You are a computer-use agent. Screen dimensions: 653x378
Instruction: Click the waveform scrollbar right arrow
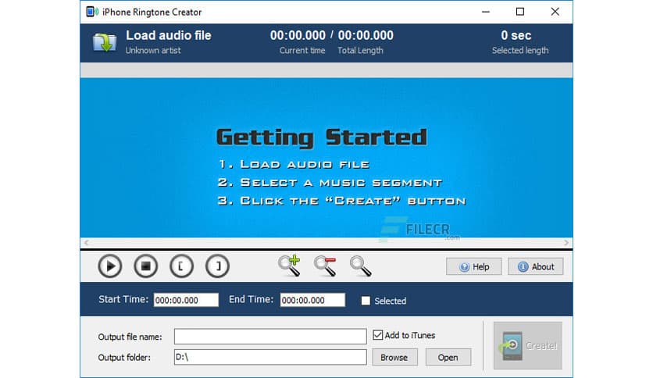point(566,243)
